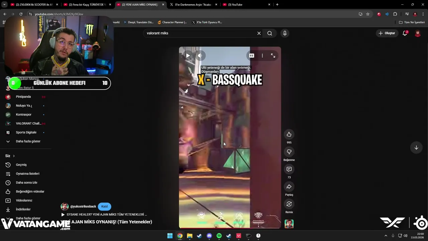428x241 pixels.
Task: Switch to X'te Dankmemes Arşivi tab
Action: 193,5
